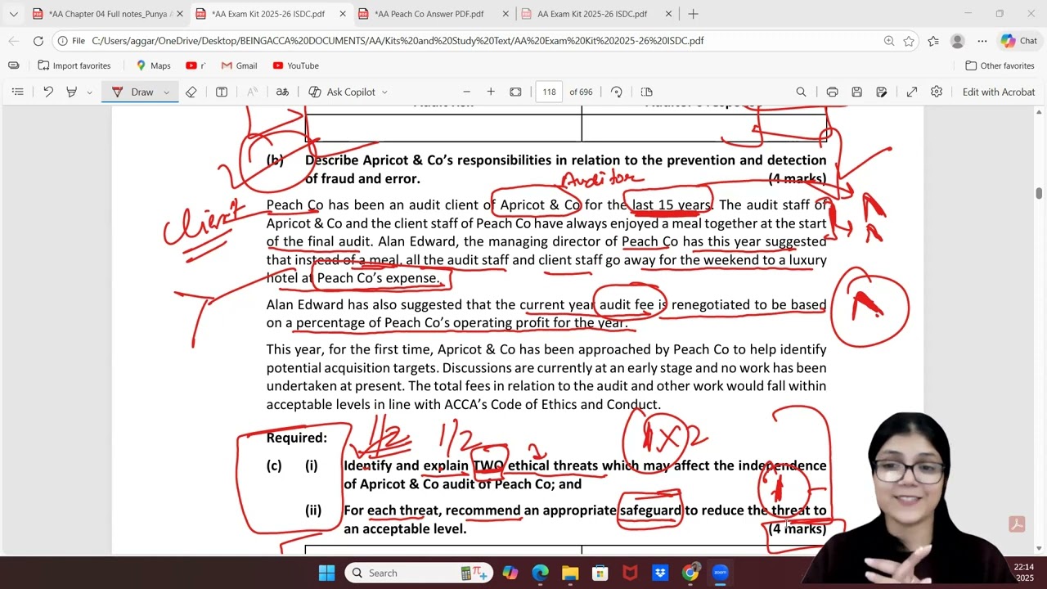The width and height of the screenshot is (1047, 589).
Task: Click the taskbar Search box
Action: (420, 573)
